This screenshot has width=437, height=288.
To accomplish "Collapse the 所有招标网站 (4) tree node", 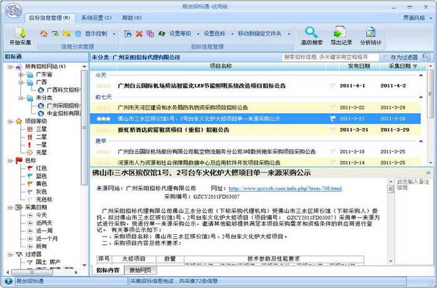I will click(10, 67).
